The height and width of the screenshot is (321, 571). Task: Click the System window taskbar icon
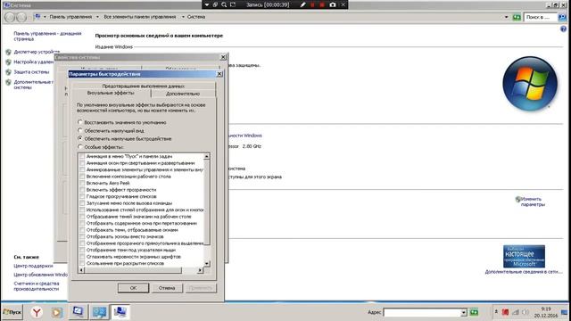(x=120, y=312)
